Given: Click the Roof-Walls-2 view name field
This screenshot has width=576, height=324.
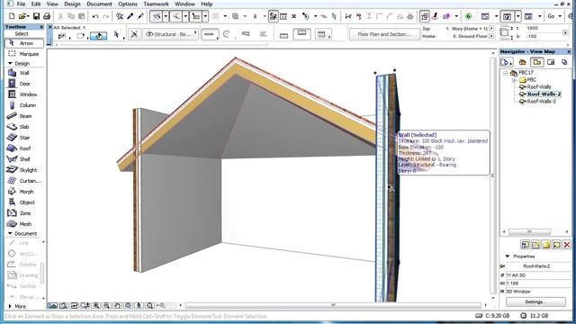Looking at the screenshot, I should coord(536,266).
